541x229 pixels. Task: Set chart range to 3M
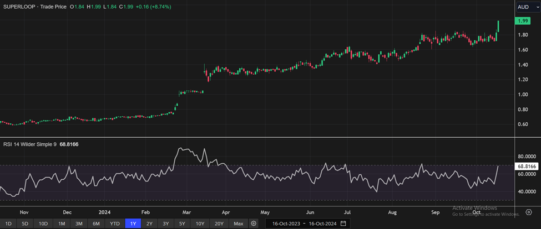(79, 223)
